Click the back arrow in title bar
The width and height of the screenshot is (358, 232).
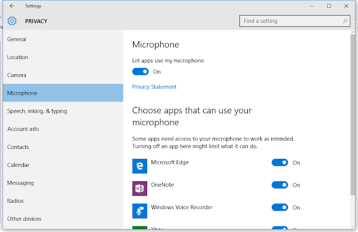[12, 6]
